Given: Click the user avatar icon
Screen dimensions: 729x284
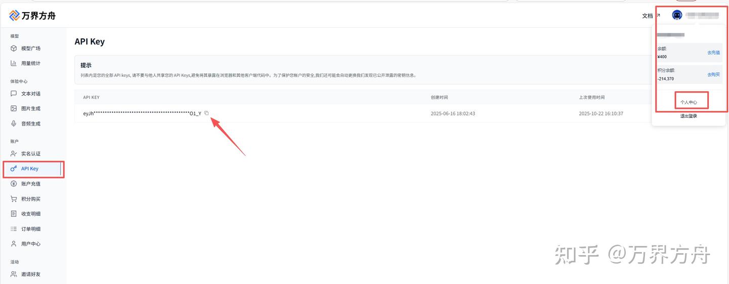Looking at the screenshot, I should [677, 15].
